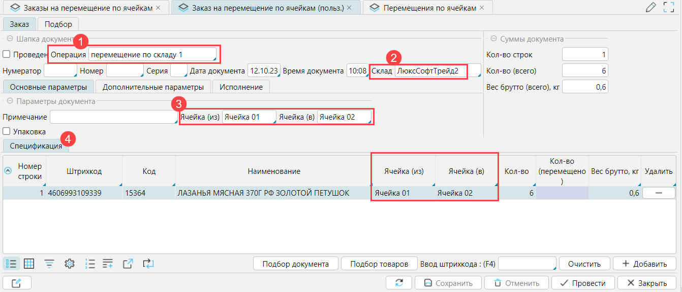
Task: Collapse the Суммы документа section
Action: click(x=493, y=39)
